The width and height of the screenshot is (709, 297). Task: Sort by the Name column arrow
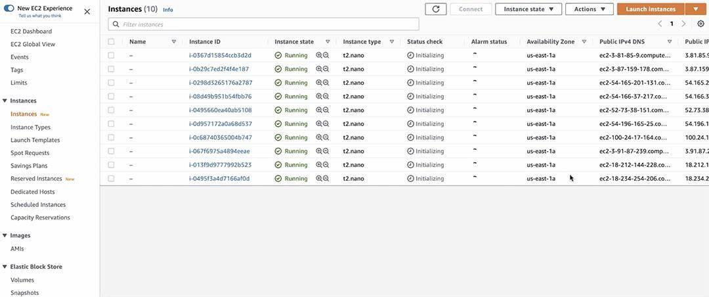click(173, 41)
